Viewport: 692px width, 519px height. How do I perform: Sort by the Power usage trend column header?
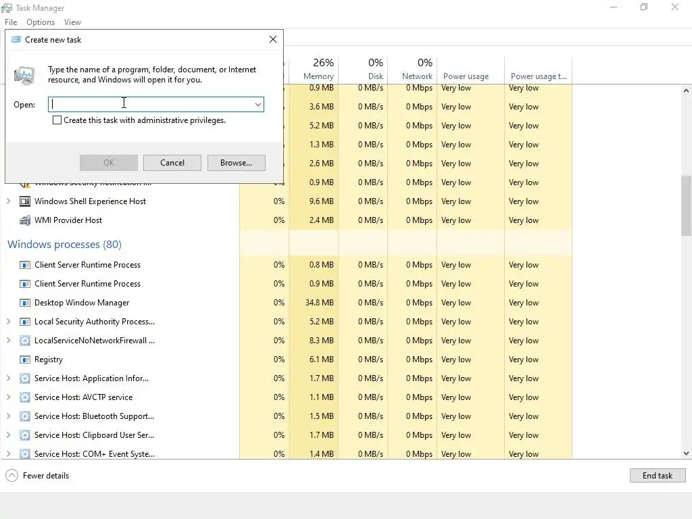539,70
